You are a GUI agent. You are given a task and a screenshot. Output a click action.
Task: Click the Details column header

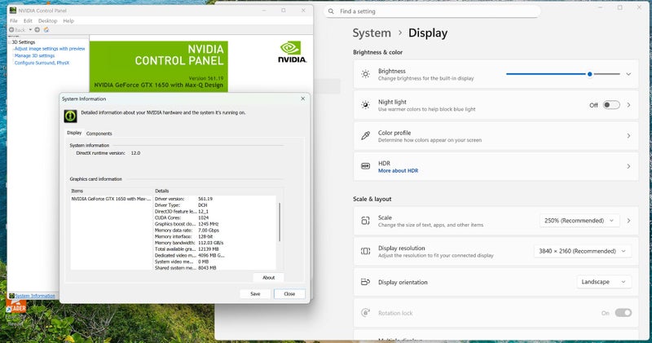[161, 191]
